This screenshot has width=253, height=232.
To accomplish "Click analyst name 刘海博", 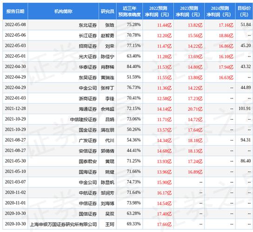I will tap(107, 203).
